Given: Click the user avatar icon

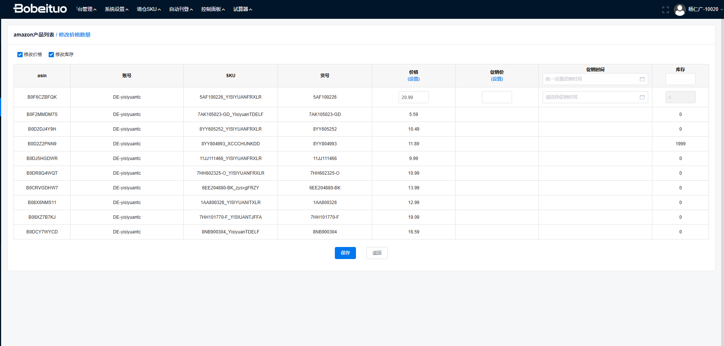Looking at the screenshot, I should (680, 9).
